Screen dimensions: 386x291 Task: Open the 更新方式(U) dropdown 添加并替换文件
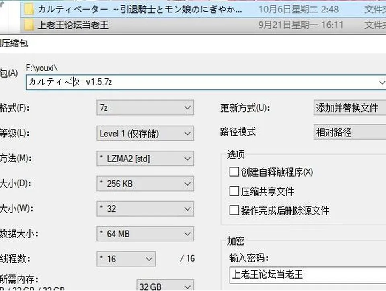[350, 107]
